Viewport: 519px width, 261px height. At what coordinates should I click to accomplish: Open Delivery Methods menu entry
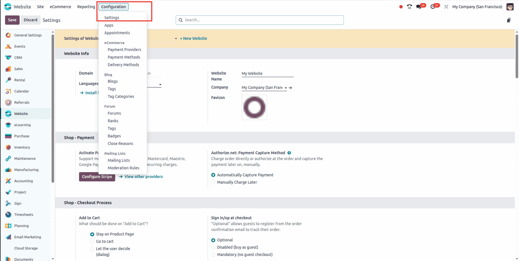(x=123, y=65)
